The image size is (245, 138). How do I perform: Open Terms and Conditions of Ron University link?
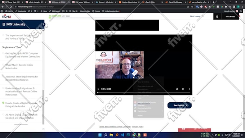click(115, 126)
